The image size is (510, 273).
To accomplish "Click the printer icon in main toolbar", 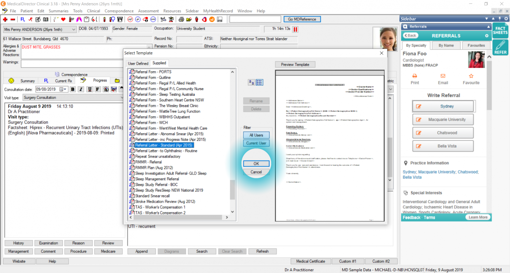I will pyautogui.click(x=181, y=19).
